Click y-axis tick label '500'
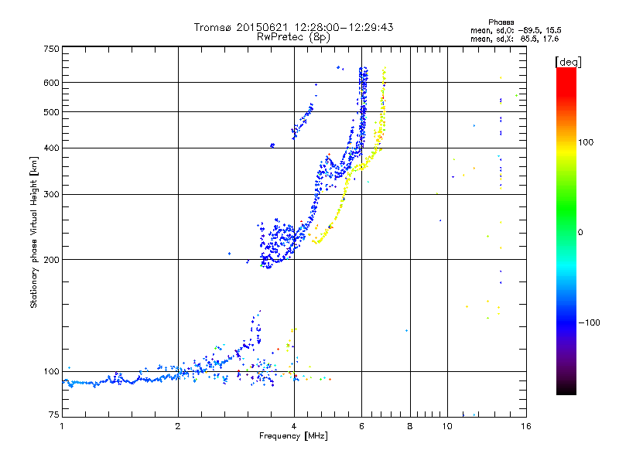The width and height of the screenshot is (619, 464). (x=51, y=112)
